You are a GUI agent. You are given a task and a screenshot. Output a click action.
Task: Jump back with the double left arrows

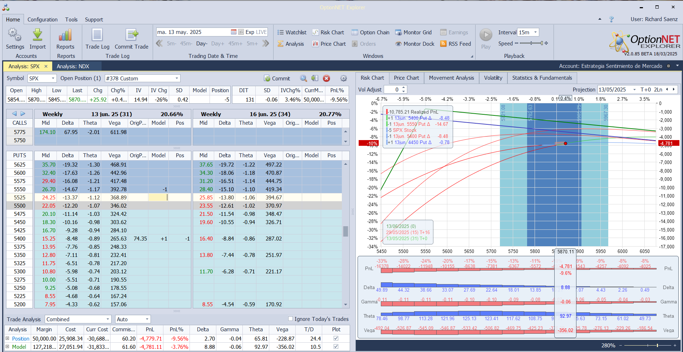(x=159, y=43)
